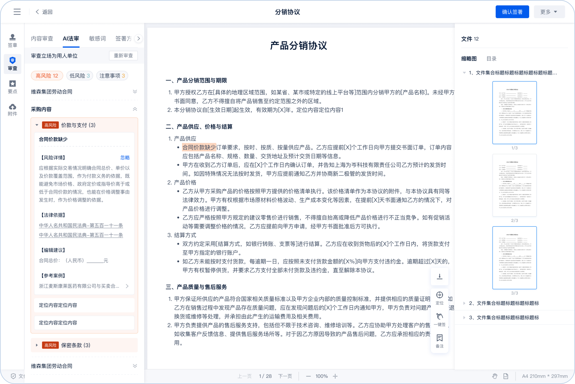Switch to the 目录 tab

pos(491,59)
